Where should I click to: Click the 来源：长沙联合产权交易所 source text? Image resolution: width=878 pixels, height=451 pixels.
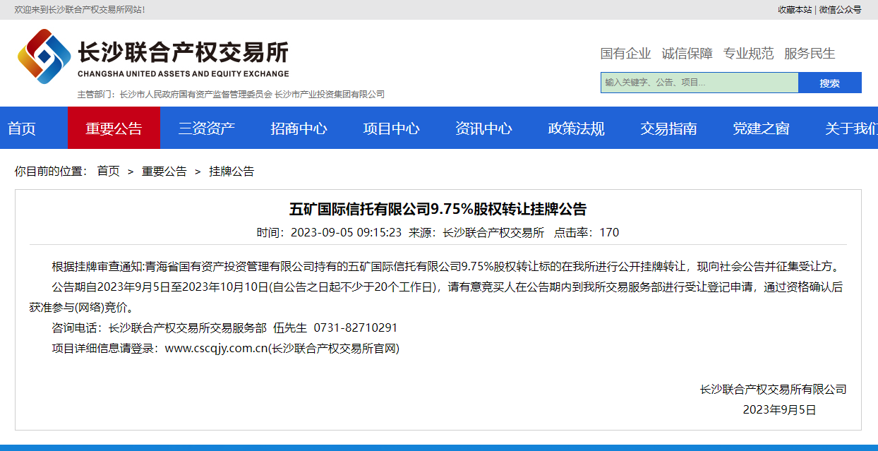click(x=477, y=232)
